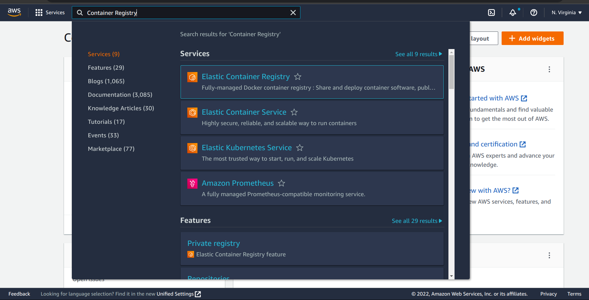Image resolution: width=589 pixels, height=300 pixels.
Task: Click the AWS logo home icon
Action: click(x=14, y=13)
